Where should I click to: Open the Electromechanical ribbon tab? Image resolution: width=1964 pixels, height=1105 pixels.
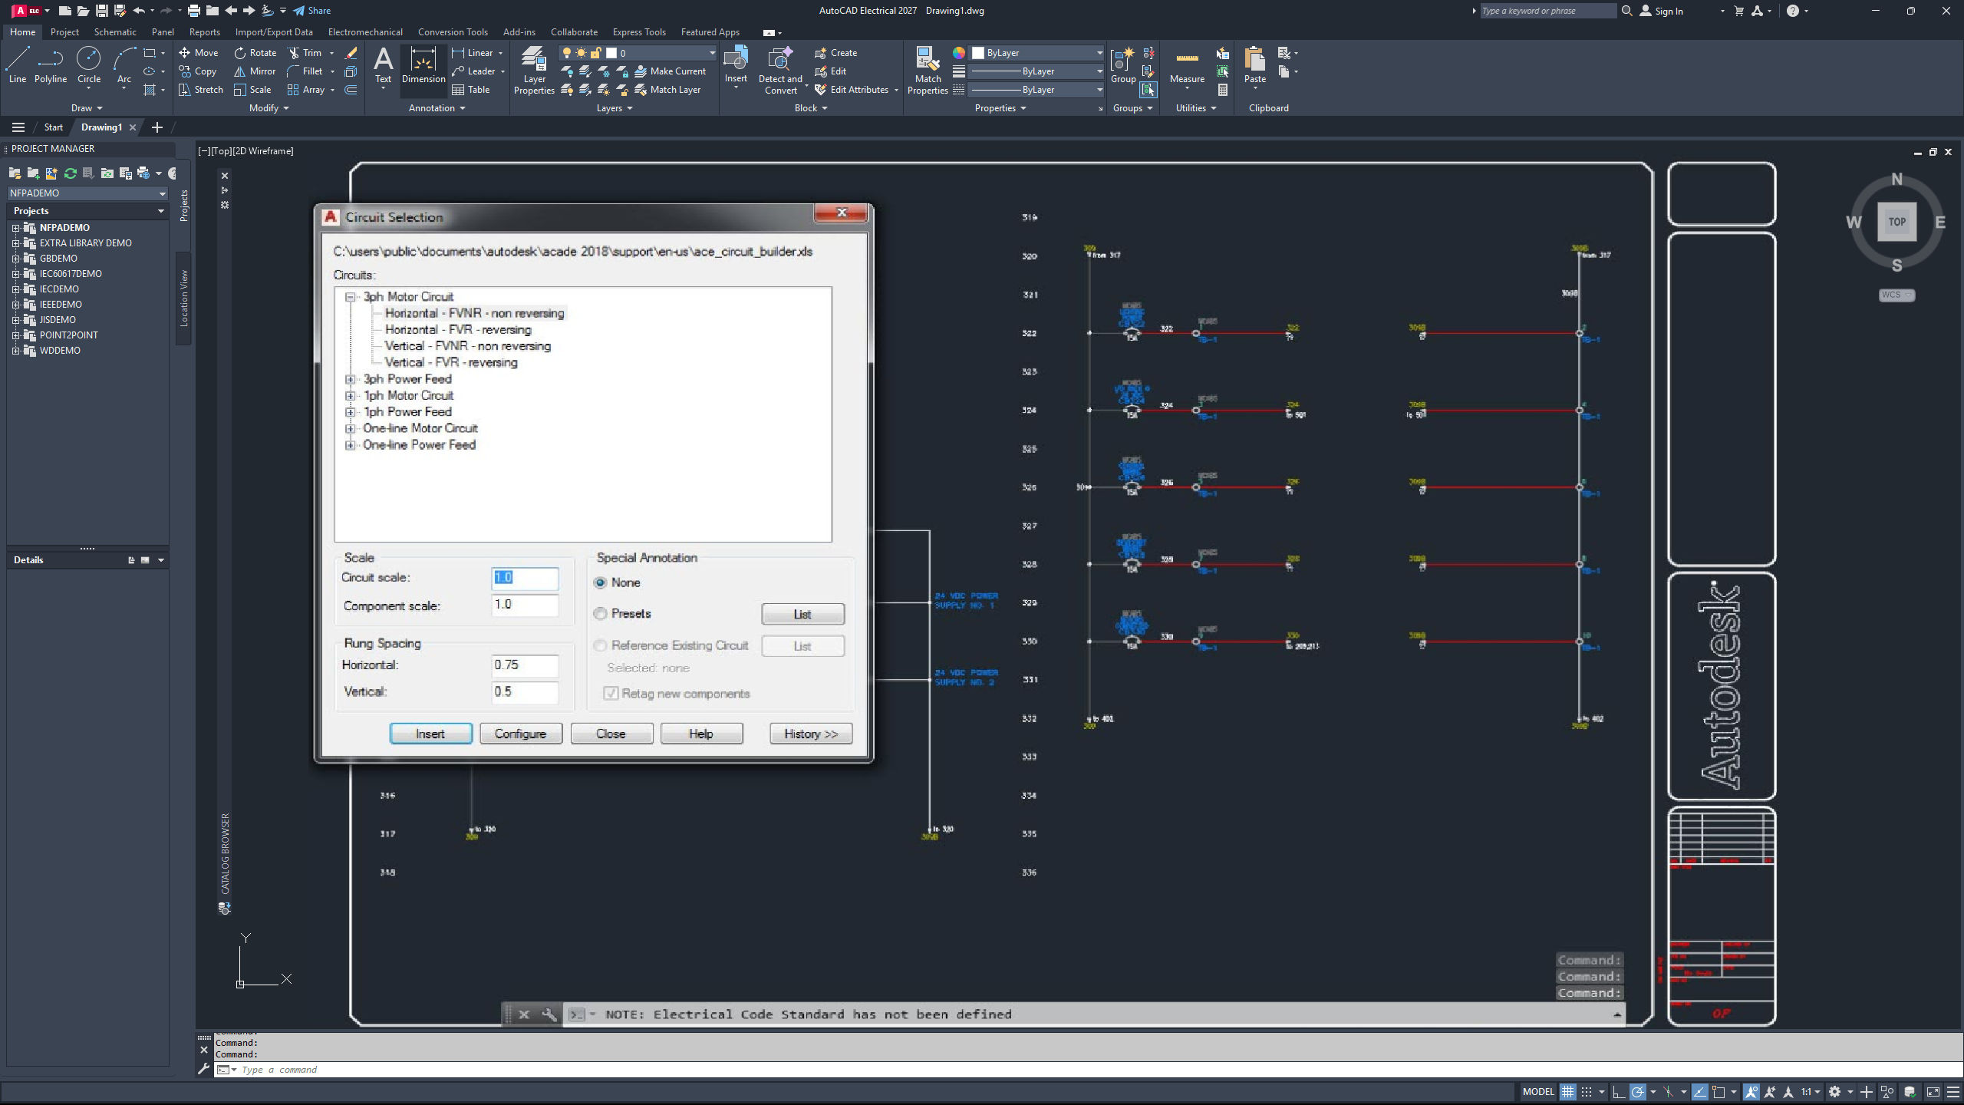click(365, 32)
